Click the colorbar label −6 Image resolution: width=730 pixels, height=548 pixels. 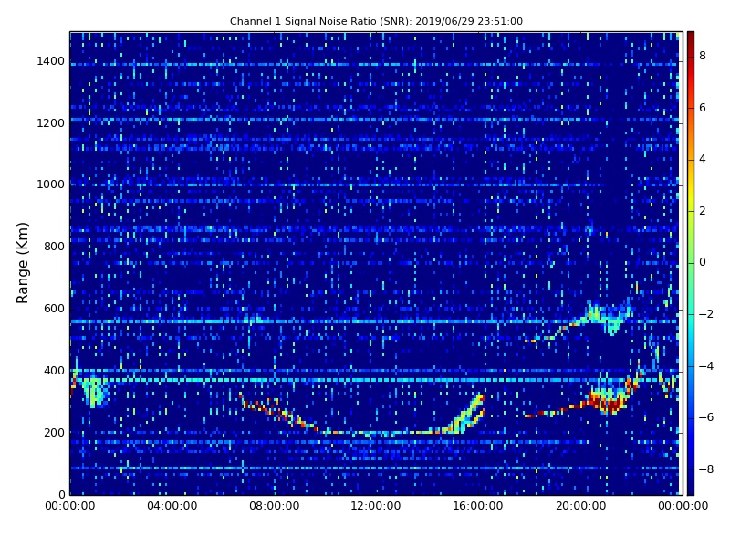706,417
